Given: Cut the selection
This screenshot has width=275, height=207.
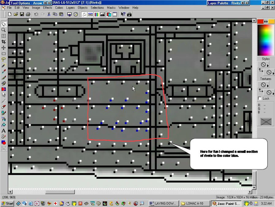Looking at the screenshot, I should point(49,14).
